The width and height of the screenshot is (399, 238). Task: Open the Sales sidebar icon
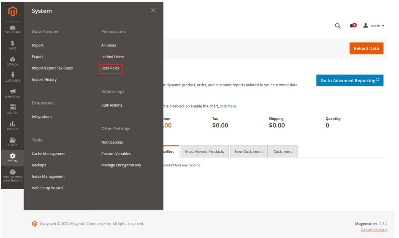tap(12, 45)
